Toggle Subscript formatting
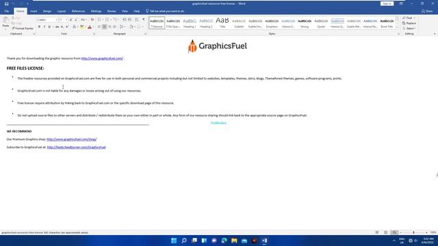This screenshot has height=246, width=438. tap(62, 27)
